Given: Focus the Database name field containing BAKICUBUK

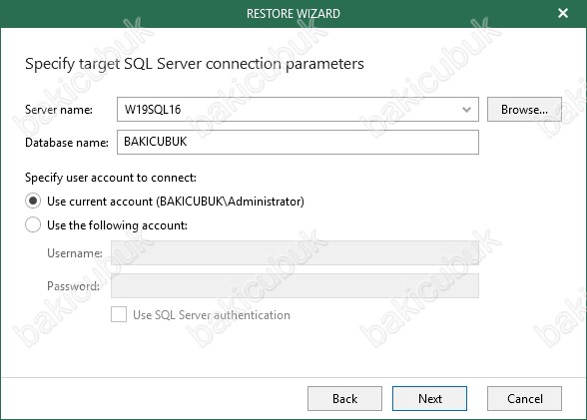Looking at the screenshot, I should click(297, 142).
